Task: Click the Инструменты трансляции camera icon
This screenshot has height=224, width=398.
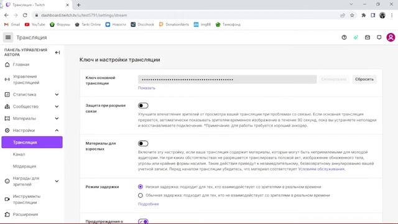Action: point(7,199)
